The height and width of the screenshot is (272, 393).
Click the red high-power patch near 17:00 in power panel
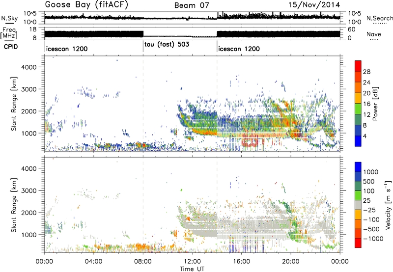click(250, 143)
